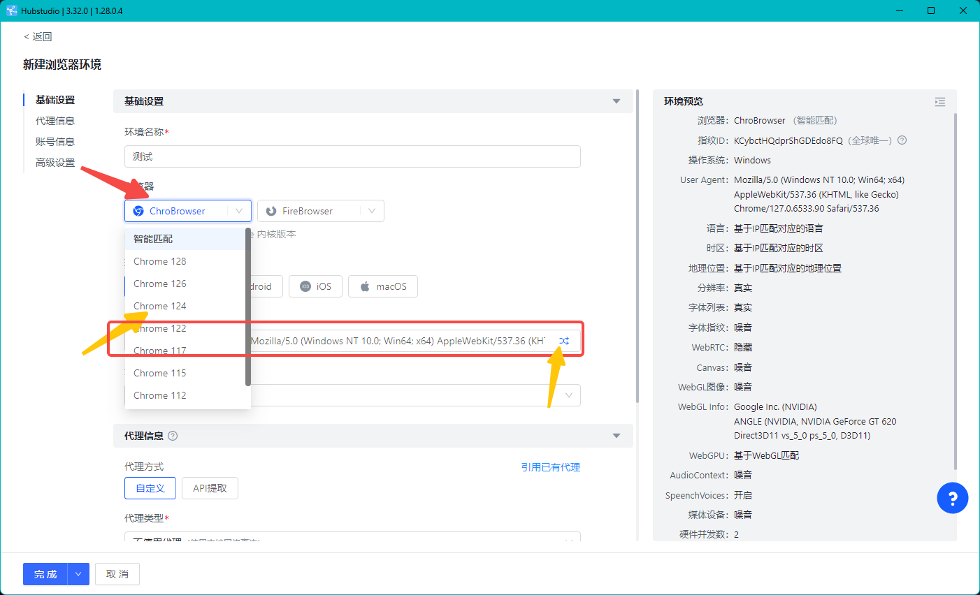Collapse the 基础设置 section

click(616, 101)
